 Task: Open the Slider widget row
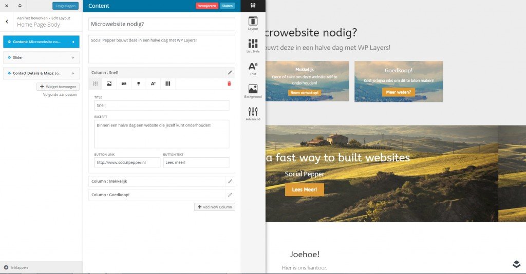click(41, 57)
